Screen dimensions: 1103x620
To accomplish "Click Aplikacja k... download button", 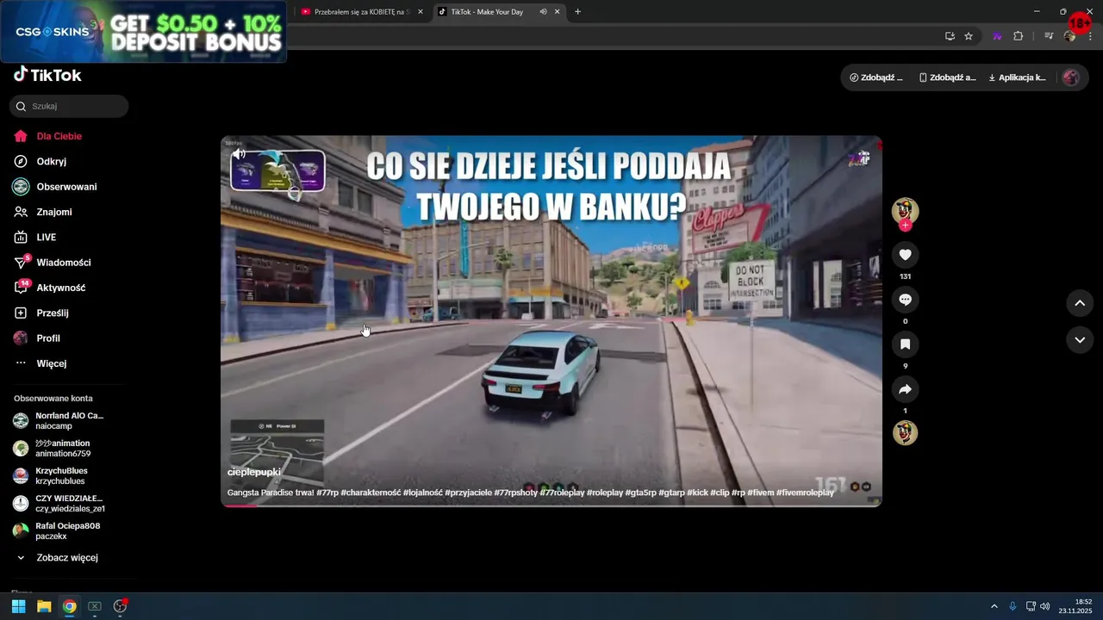I will [x=1017, y=77].
